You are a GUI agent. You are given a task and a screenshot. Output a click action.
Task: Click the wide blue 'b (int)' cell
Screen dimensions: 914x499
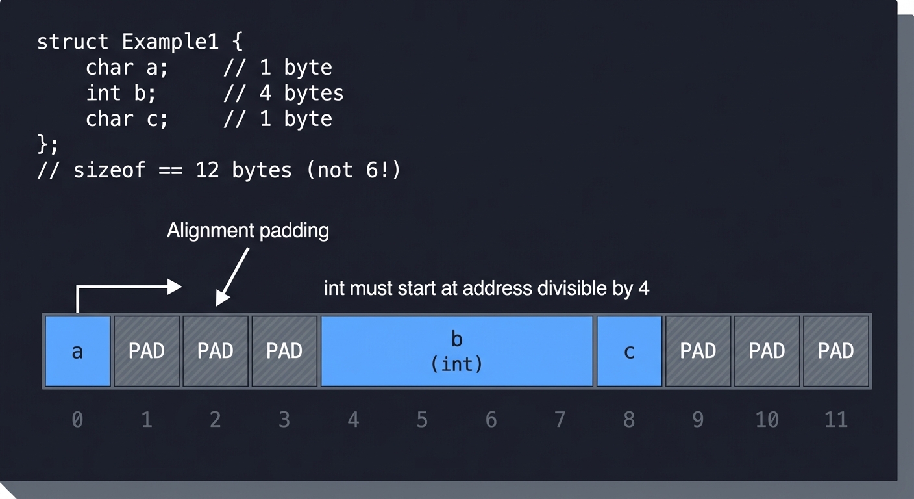456,351
